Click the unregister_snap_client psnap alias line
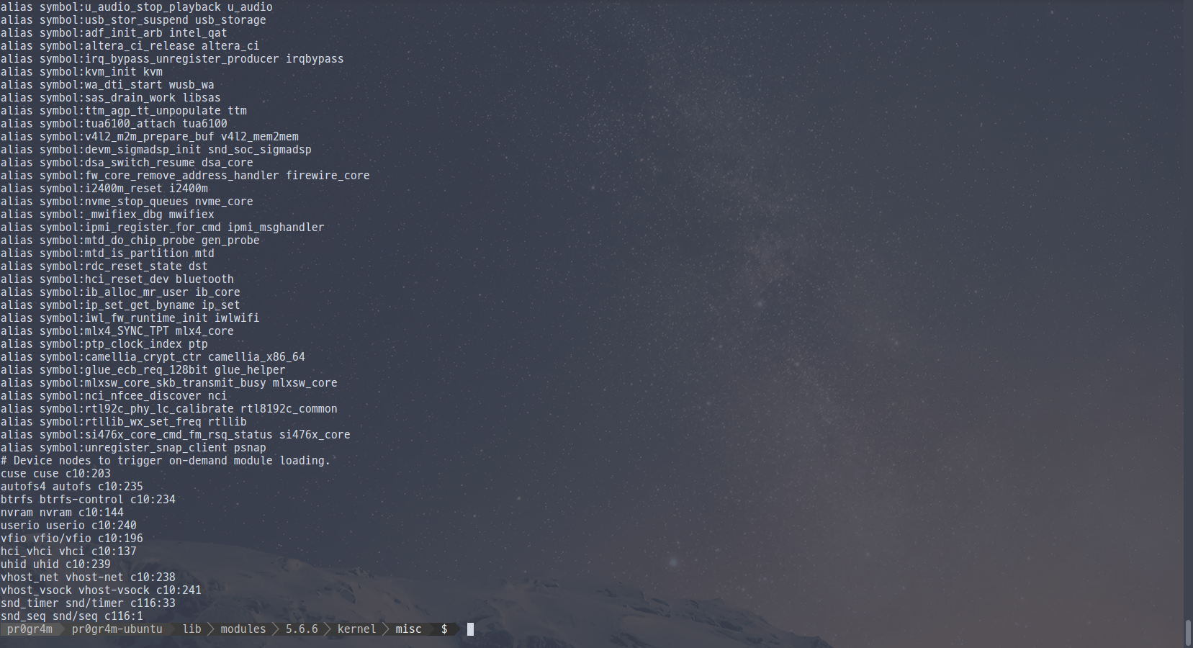Viewport: 1193px width, 648px height. click(133, 448)
